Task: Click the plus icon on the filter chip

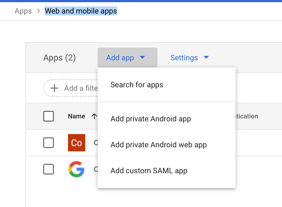Action: tap(55, 88)
